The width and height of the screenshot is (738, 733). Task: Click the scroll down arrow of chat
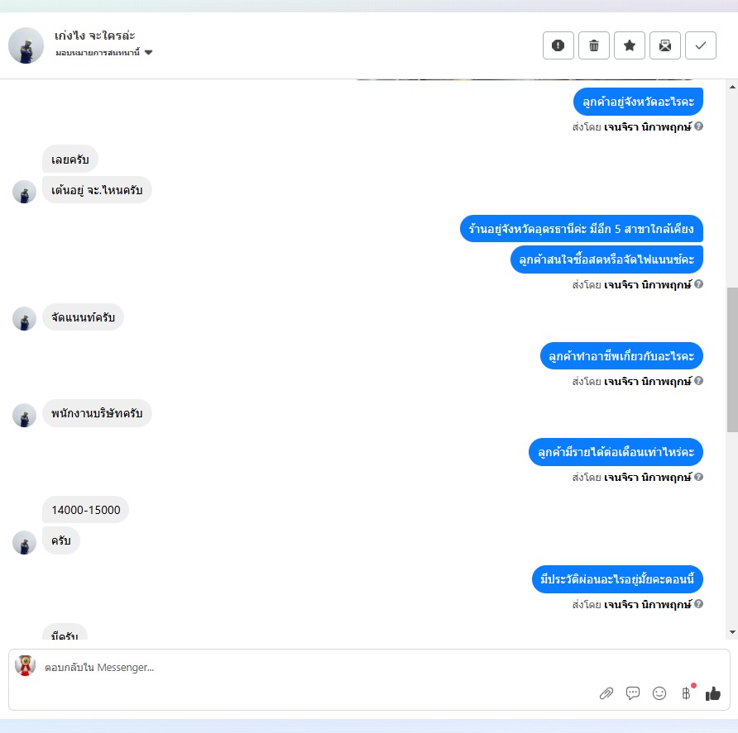click(732, 632)
